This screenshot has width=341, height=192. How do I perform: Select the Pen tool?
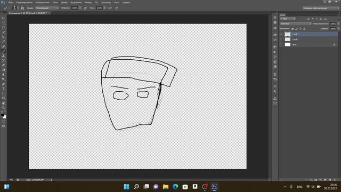coord(3,84)
